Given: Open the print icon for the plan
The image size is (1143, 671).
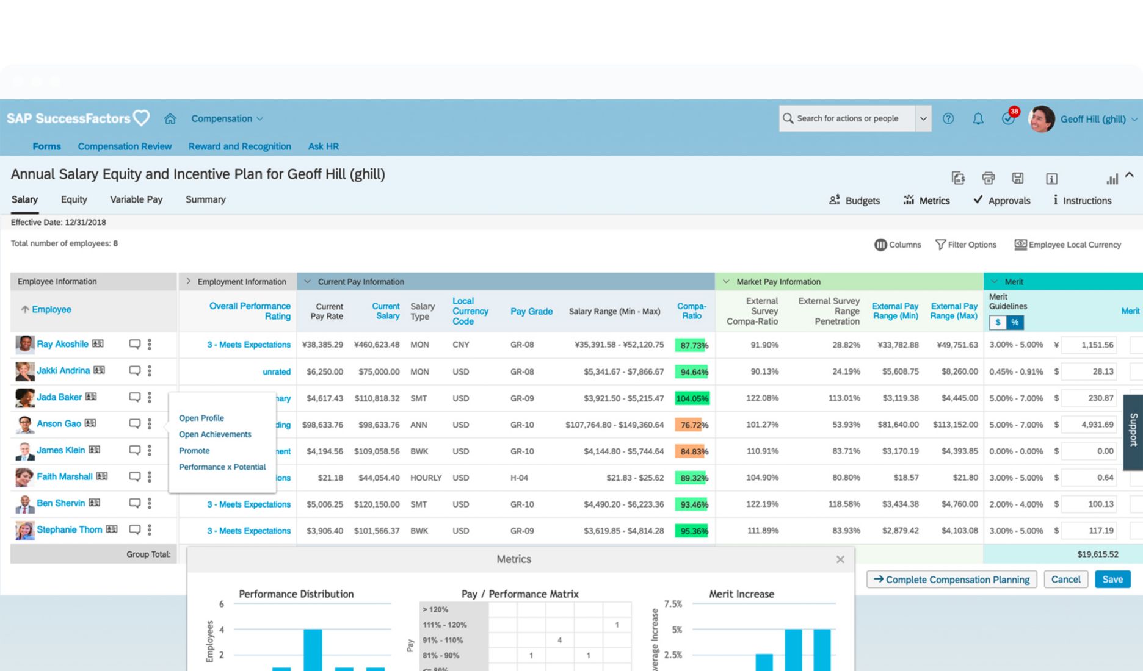Looking at the screenshot, I should point(989,178).
